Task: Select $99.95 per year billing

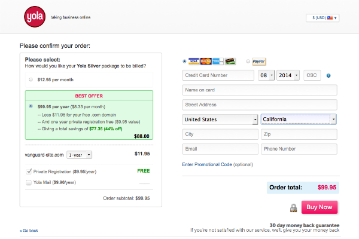Action: pyautogui.click(x=31, y=106)
